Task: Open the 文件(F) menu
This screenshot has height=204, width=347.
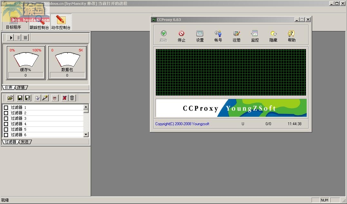Action: [8, 10]
